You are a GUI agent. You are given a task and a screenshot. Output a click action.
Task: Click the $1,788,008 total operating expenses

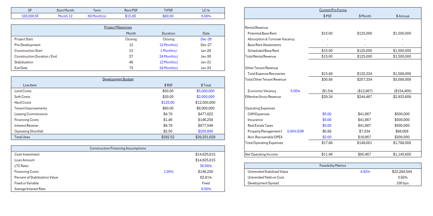[402, 143]
